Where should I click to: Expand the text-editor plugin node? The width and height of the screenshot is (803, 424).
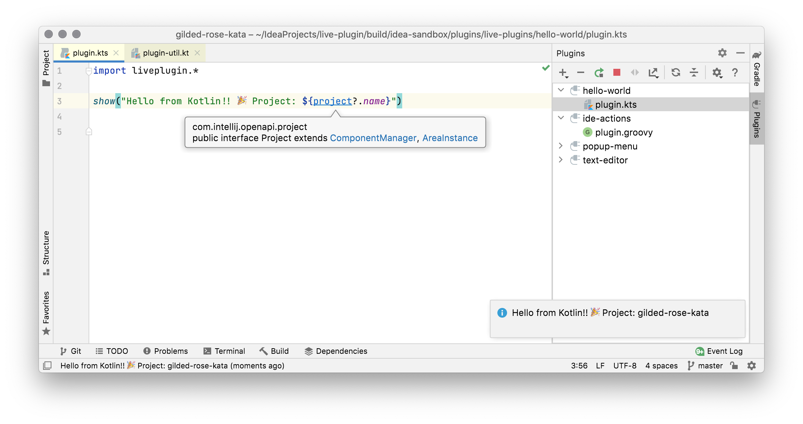(x=561, y=160)
